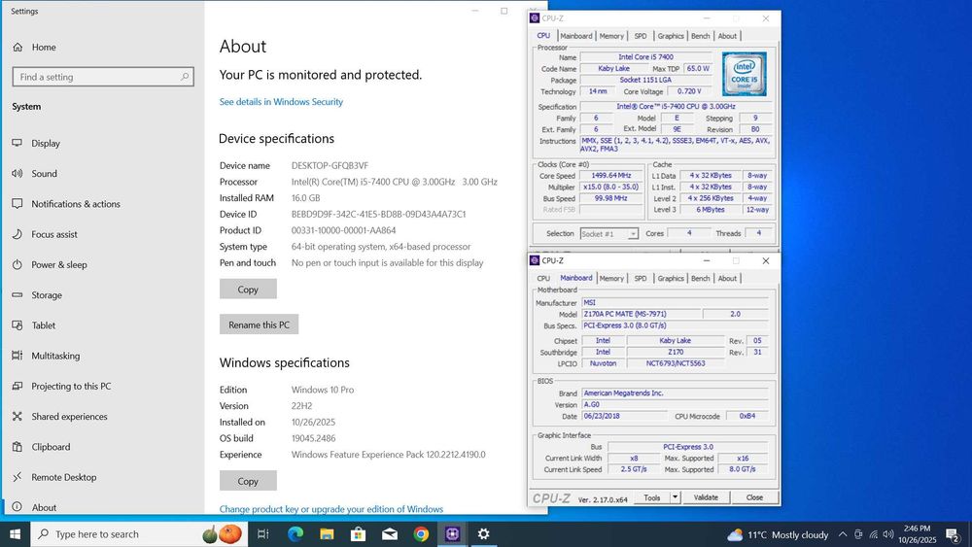
Task: Open the Sound settings page
Action: 44,174
